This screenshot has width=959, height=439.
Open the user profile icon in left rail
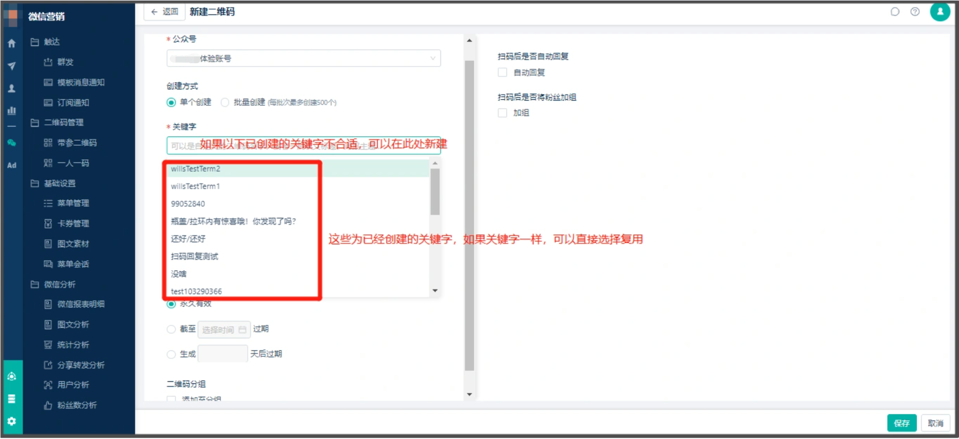click(x=11, y=89)
